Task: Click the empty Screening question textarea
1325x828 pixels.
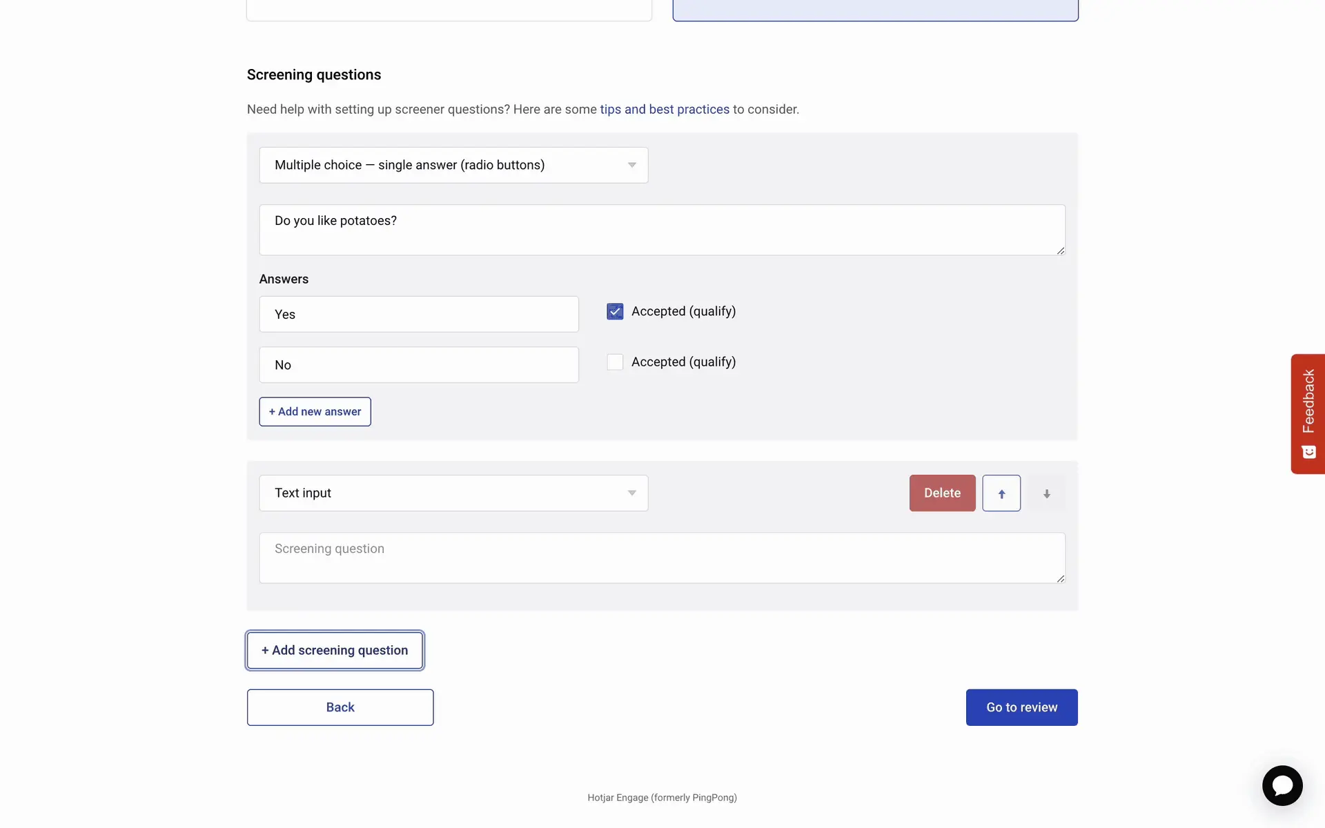Action: [661, 558]
